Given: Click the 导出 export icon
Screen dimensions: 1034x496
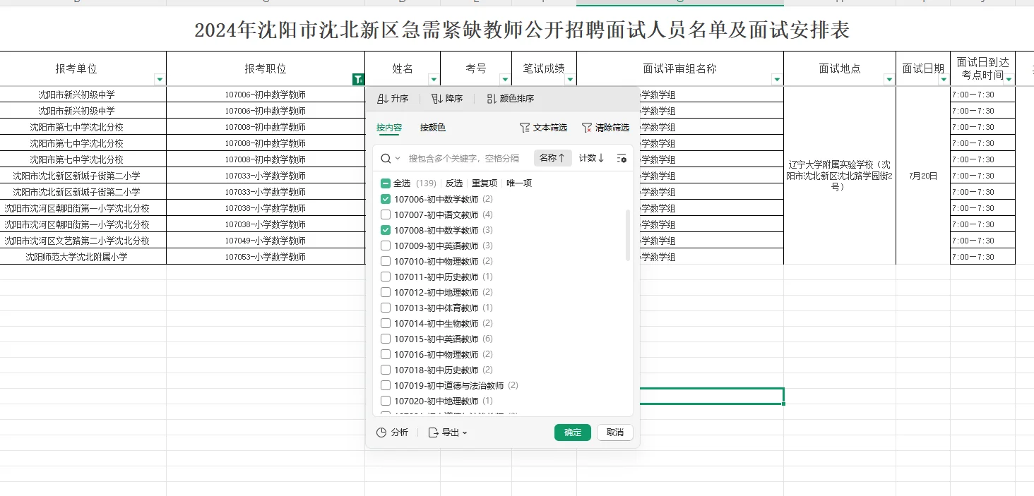Looking at the screenshot, I should point(433,433).
